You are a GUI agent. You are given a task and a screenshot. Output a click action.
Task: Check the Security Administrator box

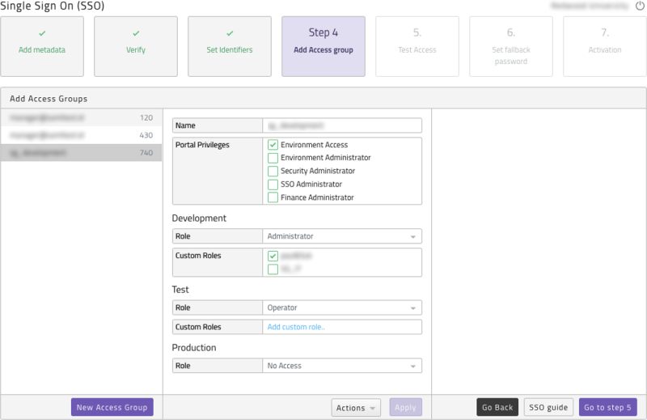pos(273,171)
